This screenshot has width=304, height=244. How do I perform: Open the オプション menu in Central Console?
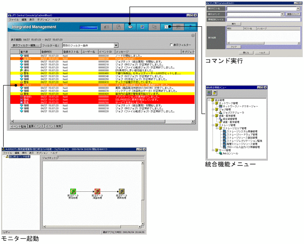pos(43,20)
